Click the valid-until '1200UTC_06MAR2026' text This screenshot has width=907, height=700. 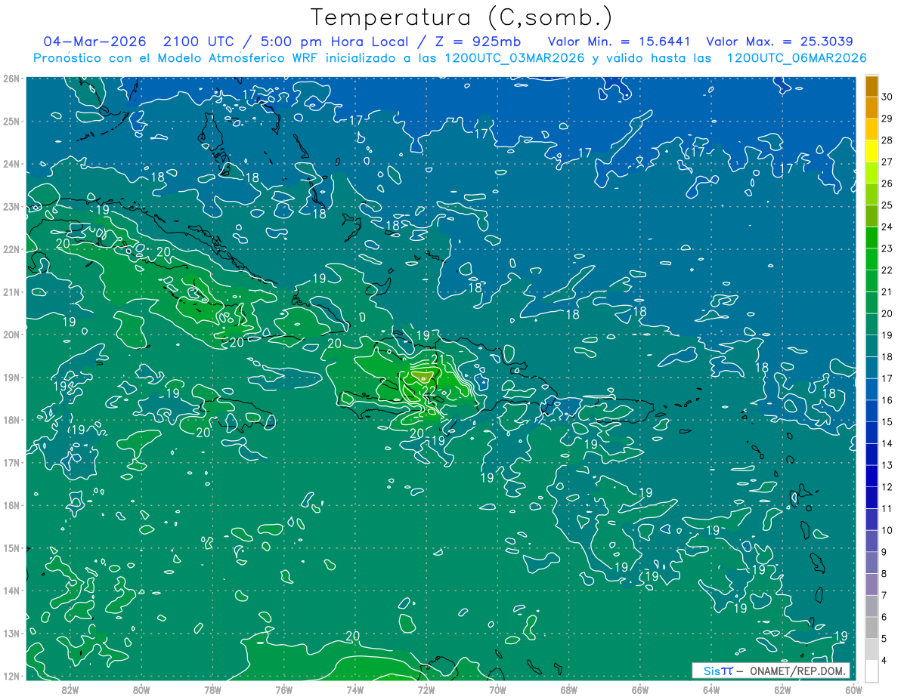(x=796, y=58)
